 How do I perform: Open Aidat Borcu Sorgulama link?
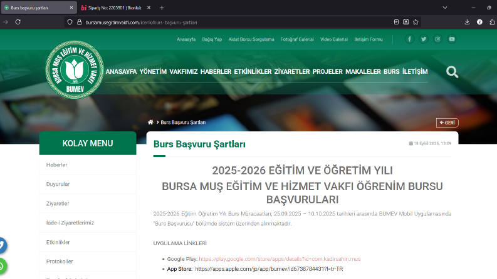[x=251, y=39]
